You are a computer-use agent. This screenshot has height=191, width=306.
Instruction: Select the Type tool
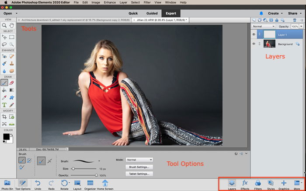click(x=4, y=105)
